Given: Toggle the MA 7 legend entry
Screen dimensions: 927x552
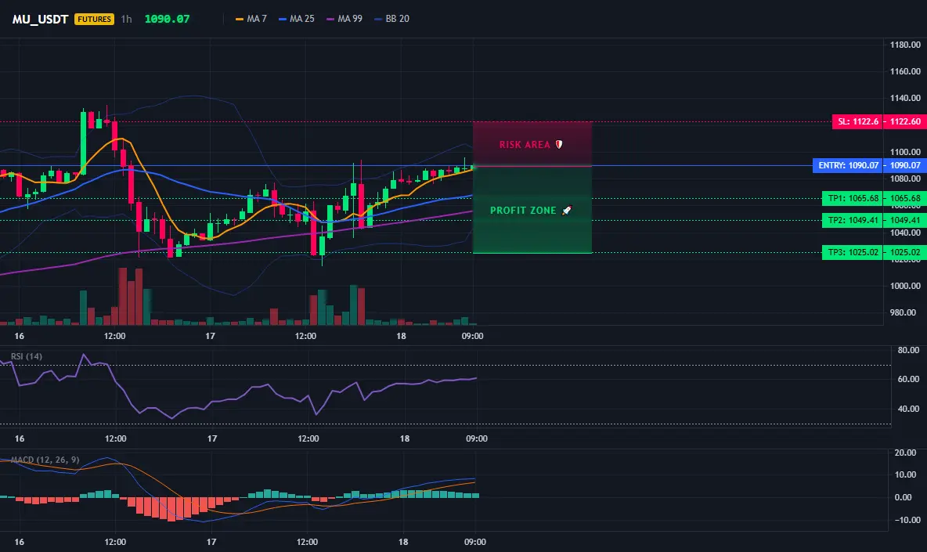Looking at the screenshot, I should (x=251, y=19).
